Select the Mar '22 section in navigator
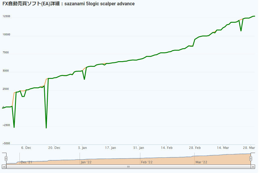The height and width of the screenshot is (173, 263). pos(201,162)
